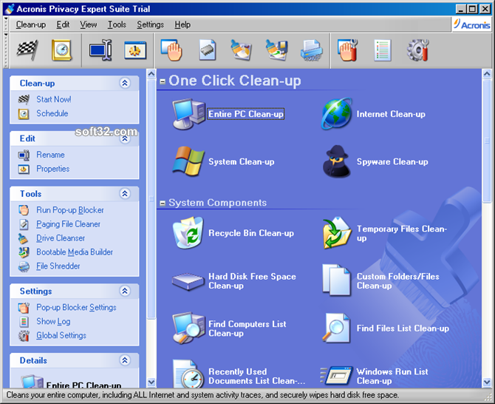Image resolution: width=495 pixels, height=404 pixels.
Task: Select the Spyware Clean-up spy icon
Action: 336,161
